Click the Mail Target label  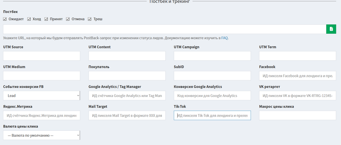[x=98, y=106]
